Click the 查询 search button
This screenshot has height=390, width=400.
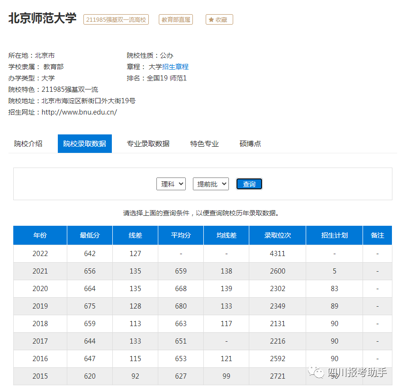tap(249, 184)
